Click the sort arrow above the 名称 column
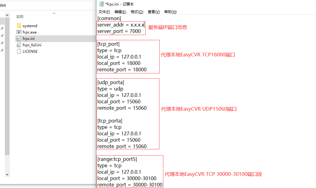Viewport: 316px width, 188px height. [54, 13]
